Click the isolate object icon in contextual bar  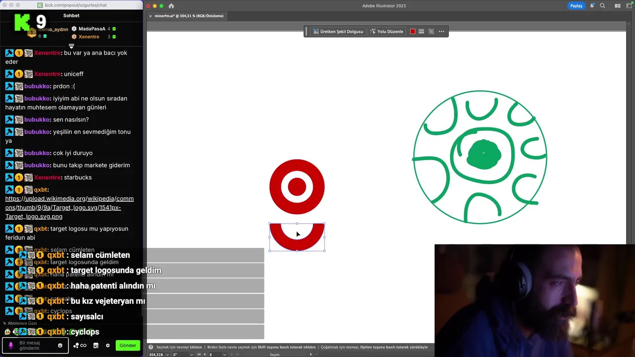point(431,32)
